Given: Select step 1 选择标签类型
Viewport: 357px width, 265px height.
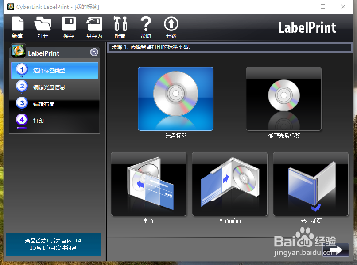Looking at the screenshot, I should coord(54,70).
